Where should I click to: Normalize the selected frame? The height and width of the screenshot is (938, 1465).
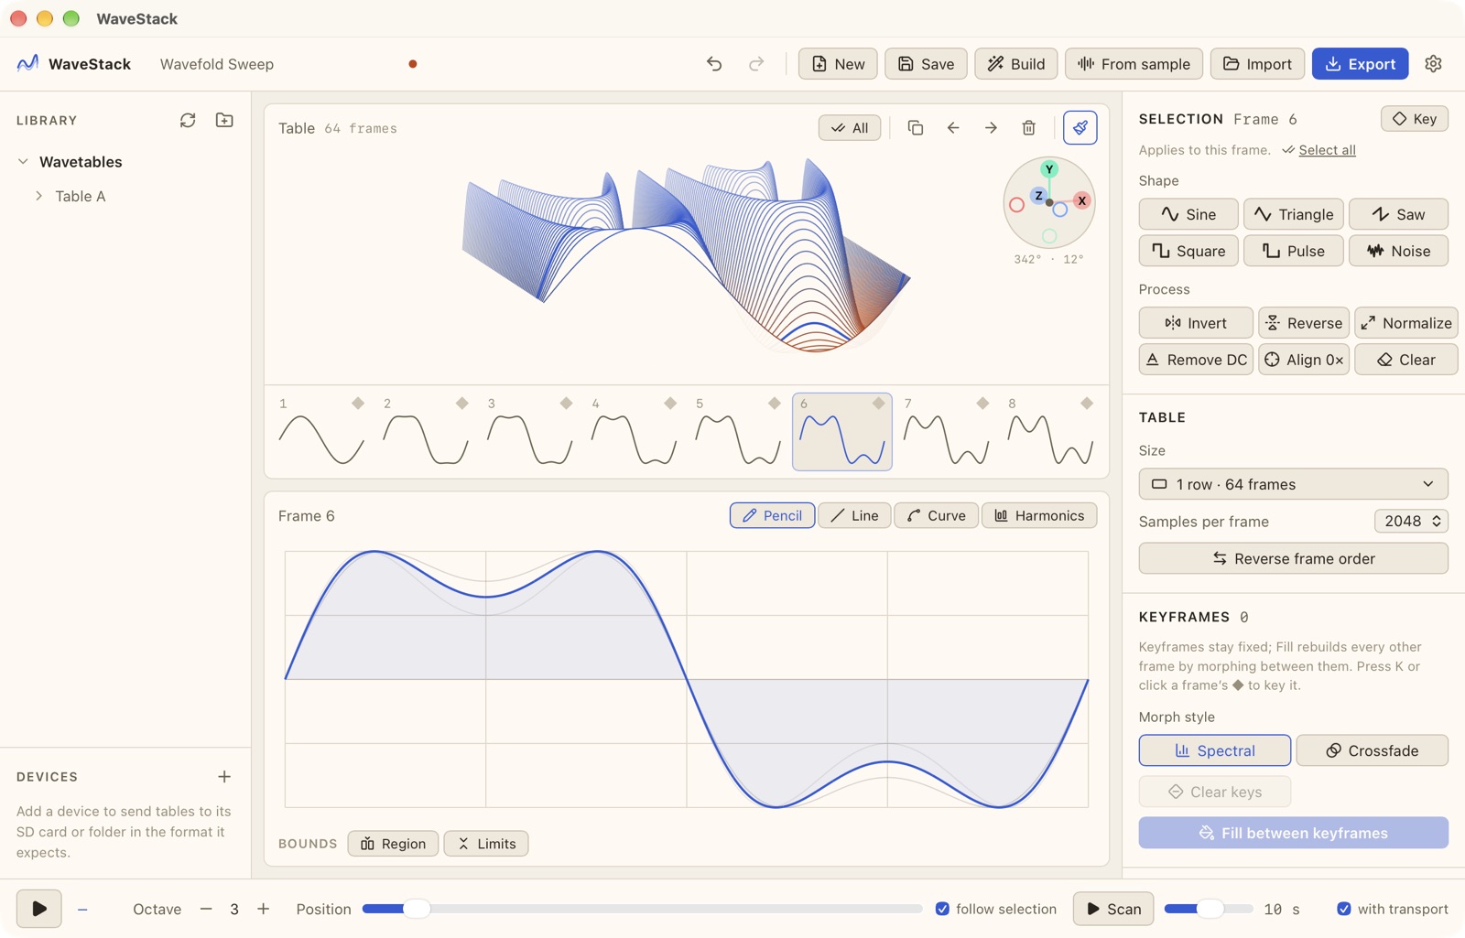click(1405, 323)
